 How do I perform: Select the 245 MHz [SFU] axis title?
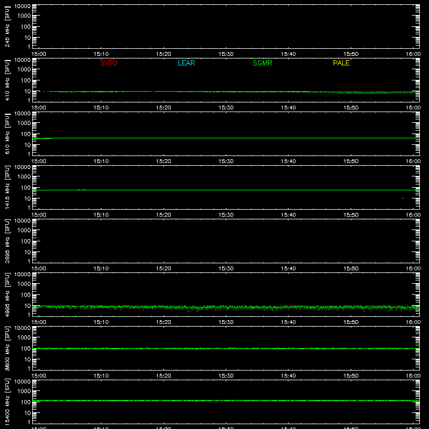(7, 26)
